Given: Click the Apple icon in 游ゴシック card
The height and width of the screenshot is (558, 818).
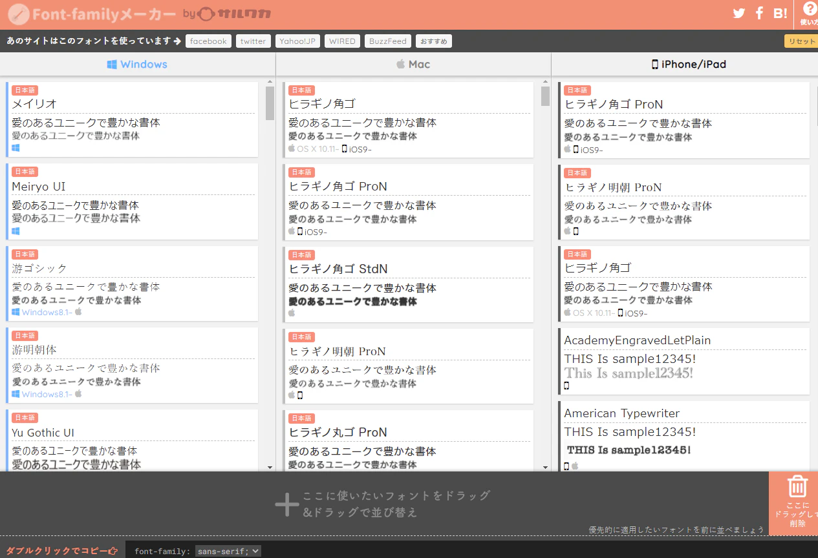Looking at the screenshot, I should (78, 311).
